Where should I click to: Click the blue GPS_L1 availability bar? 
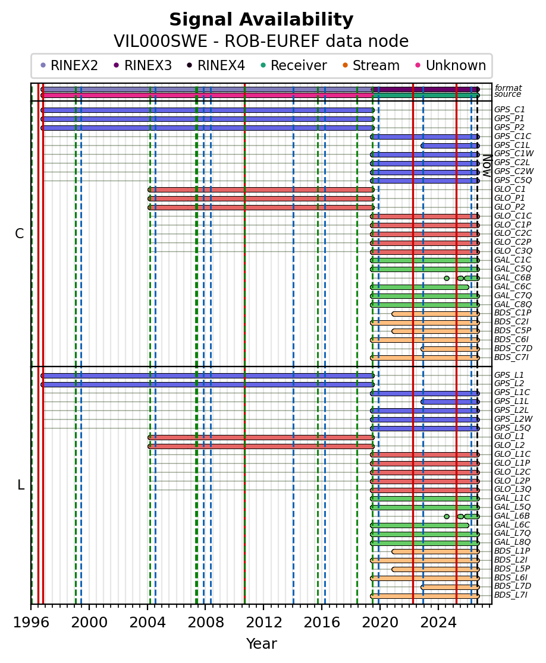(208, 375)
